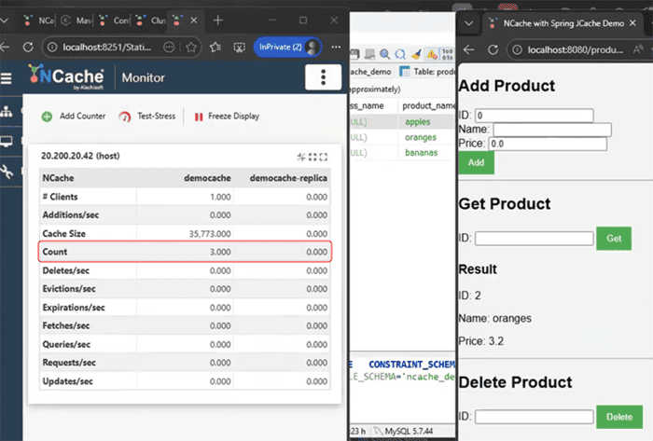Open the Favorites list in Edge toolbar
653x441 pixels.
tap(215, 48)
